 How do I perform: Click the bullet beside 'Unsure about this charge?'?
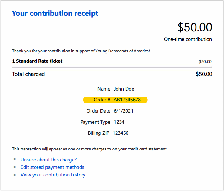click(15, 159)
